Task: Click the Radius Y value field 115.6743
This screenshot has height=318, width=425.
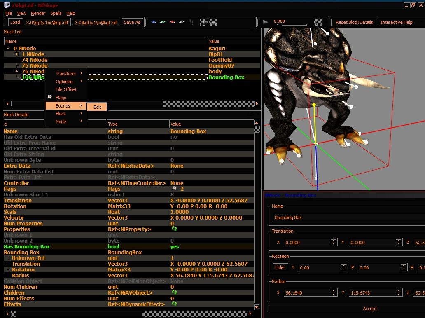Action: click(372, 292)
